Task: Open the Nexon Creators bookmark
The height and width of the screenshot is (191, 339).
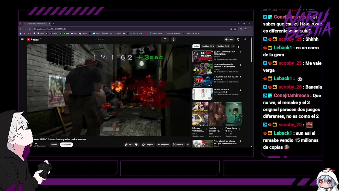Action: (156, 33)
